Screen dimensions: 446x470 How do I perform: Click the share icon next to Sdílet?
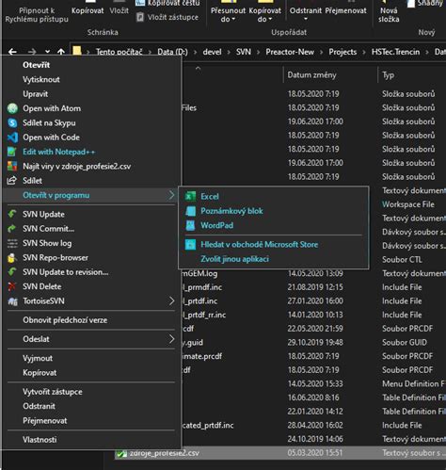tap(12, 181)
